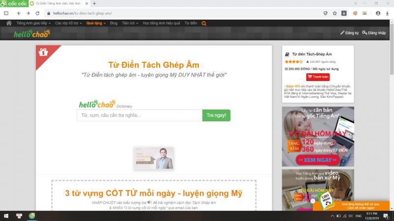Click the red Thanh toán button
This screenshot has height=221, width=394.
pyautogui.click(x=318, y=77)
